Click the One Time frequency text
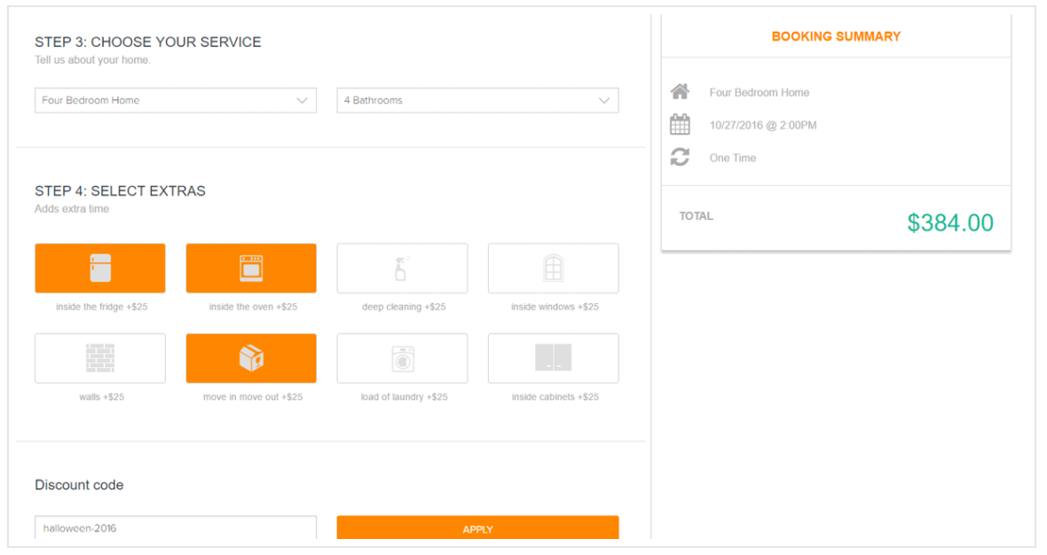 click(x=733, y=158)
